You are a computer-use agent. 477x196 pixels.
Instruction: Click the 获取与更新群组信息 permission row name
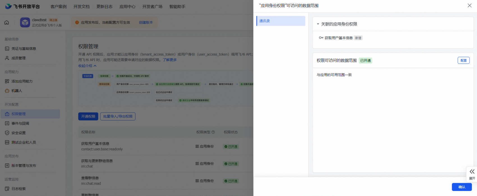[x=97, y=161]
